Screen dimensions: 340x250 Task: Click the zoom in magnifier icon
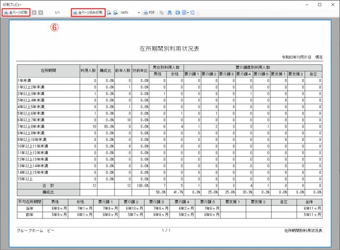[x=115, y=12]
